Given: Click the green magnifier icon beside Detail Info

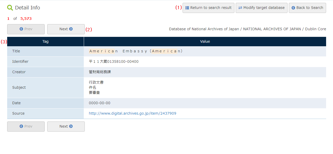Looking at the screenshot, I should 10,8.
